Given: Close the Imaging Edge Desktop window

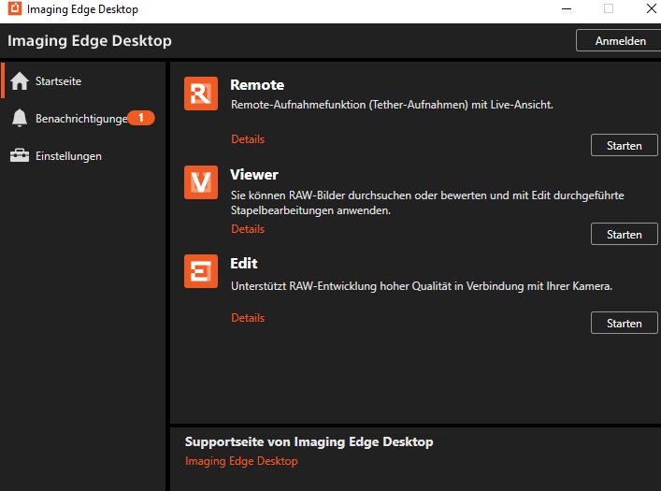Looking at the screenshot, I should point(652,8).
